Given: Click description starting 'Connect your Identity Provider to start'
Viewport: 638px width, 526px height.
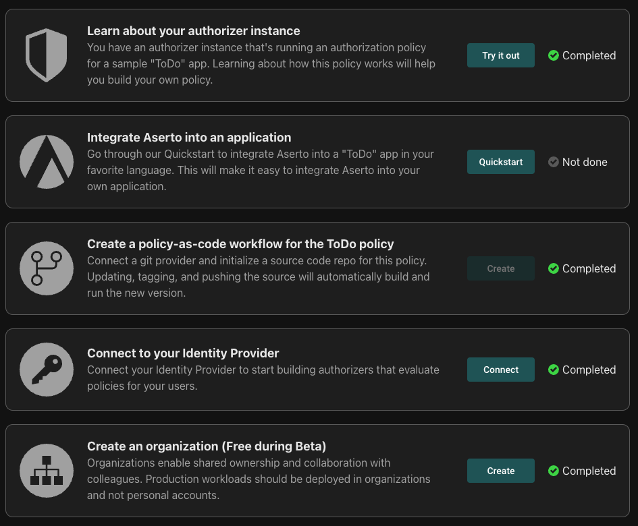Looking at the screenshot, I should click(x=263, y=378).
